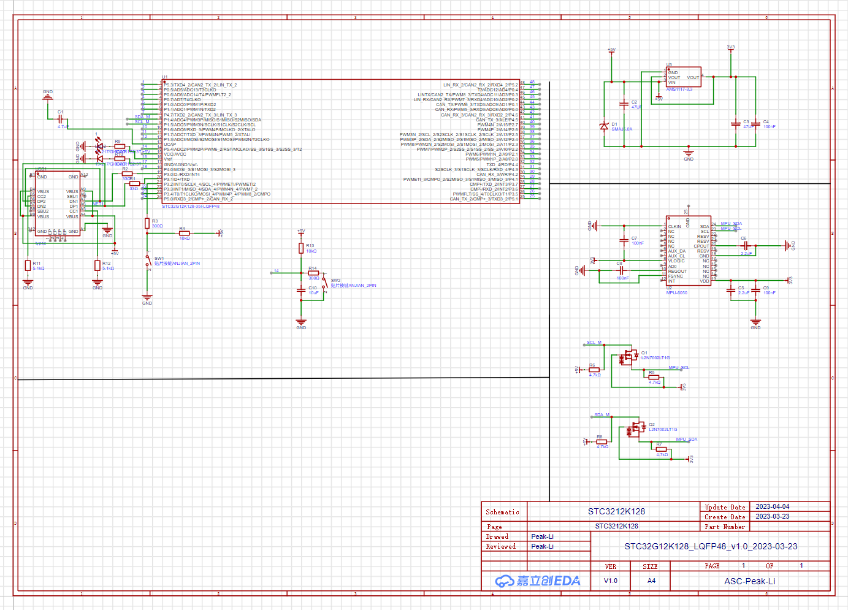
Task: Select the USB1 Type-C connector body
Action: tap(58, 204)
